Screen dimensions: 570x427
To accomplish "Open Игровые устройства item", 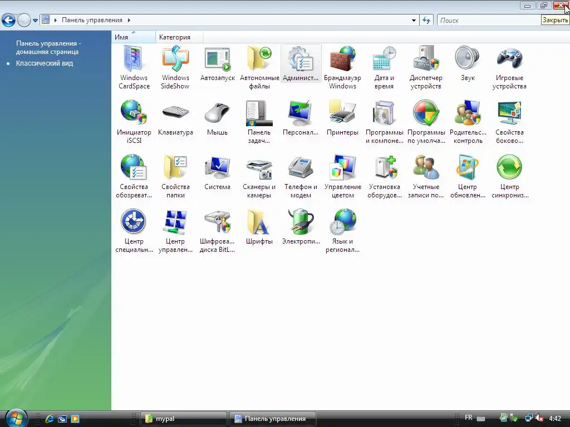I will pos(509,67).
